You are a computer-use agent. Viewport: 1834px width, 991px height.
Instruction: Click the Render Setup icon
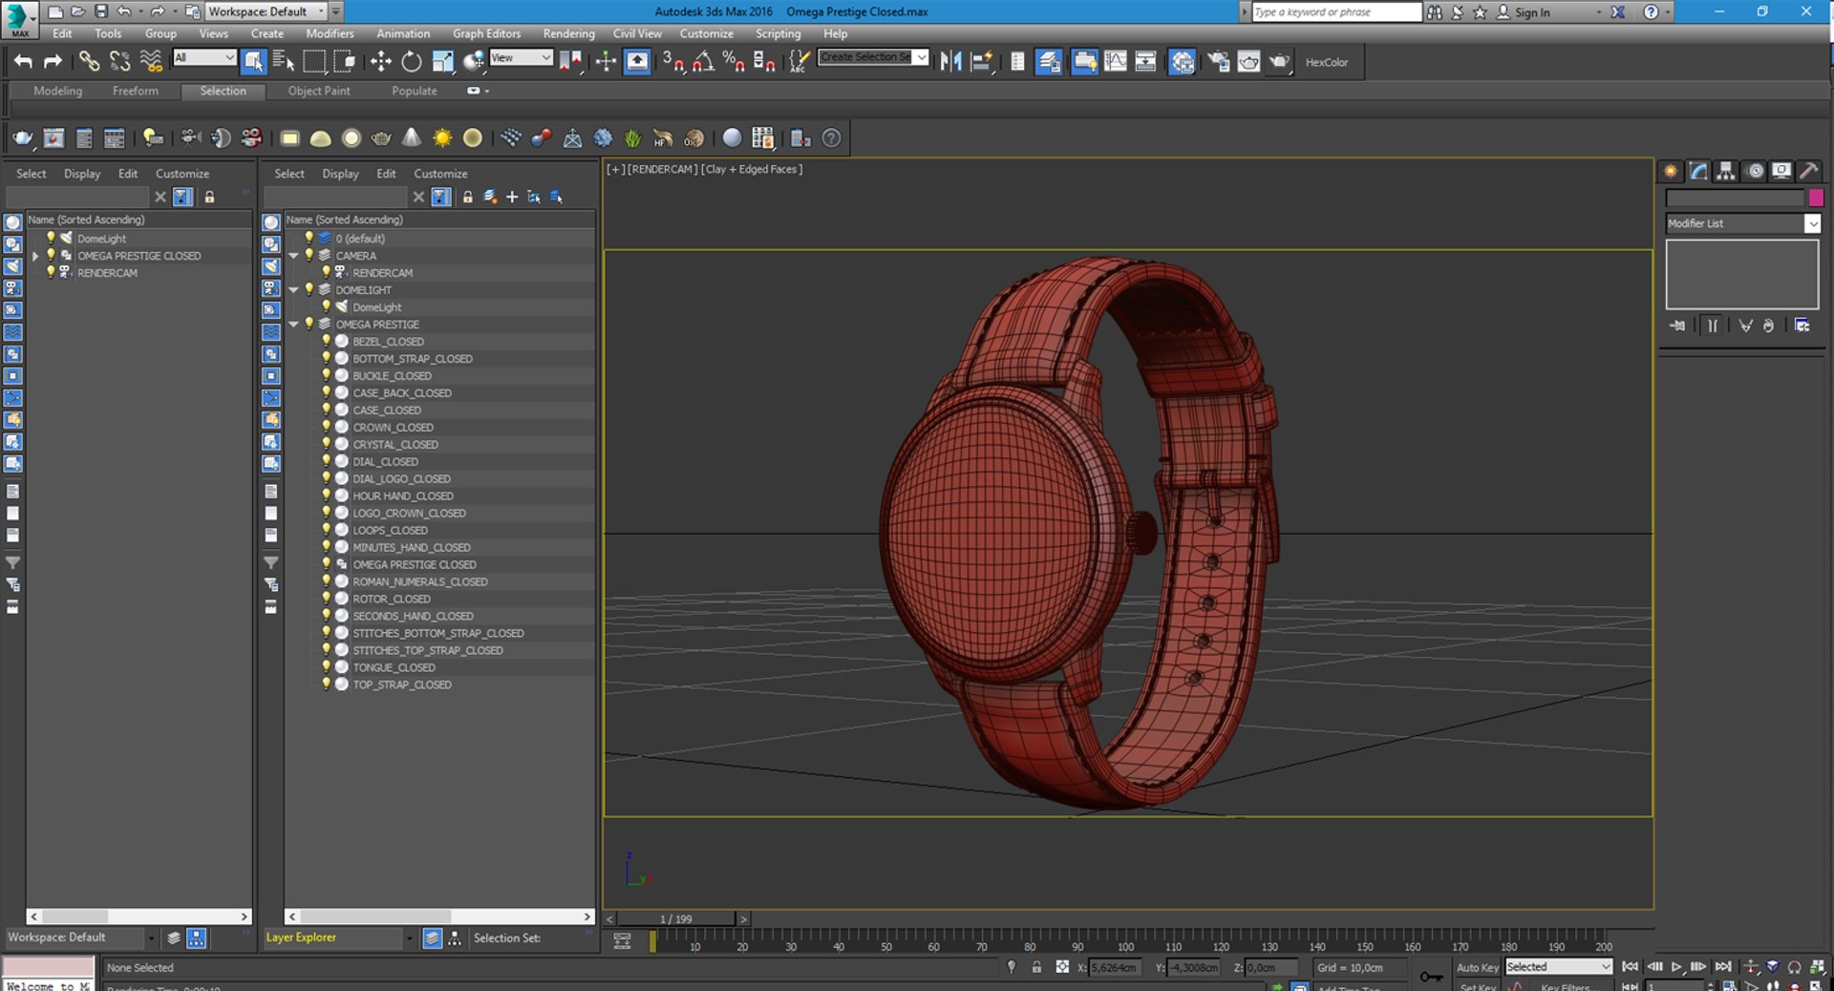coord(1218,62)
